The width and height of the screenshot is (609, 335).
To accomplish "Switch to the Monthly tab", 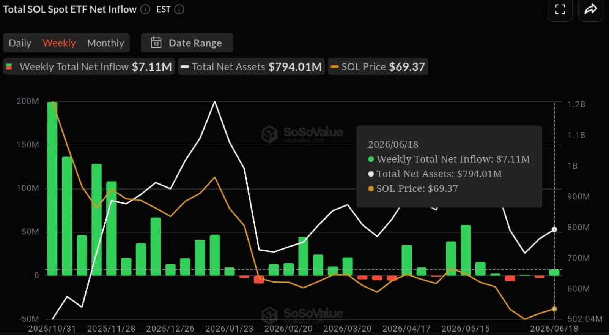I will [x=105, y=43].
